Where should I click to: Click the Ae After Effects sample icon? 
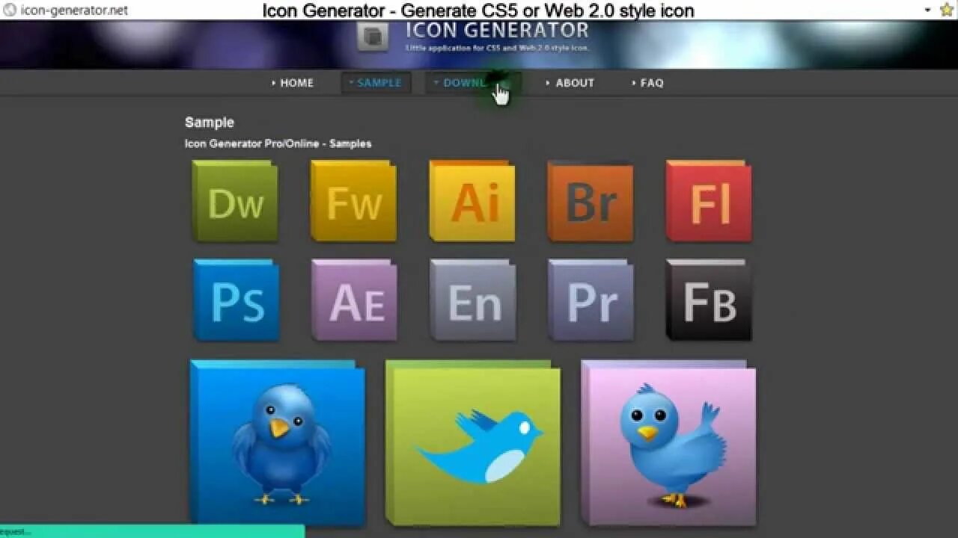354,300
